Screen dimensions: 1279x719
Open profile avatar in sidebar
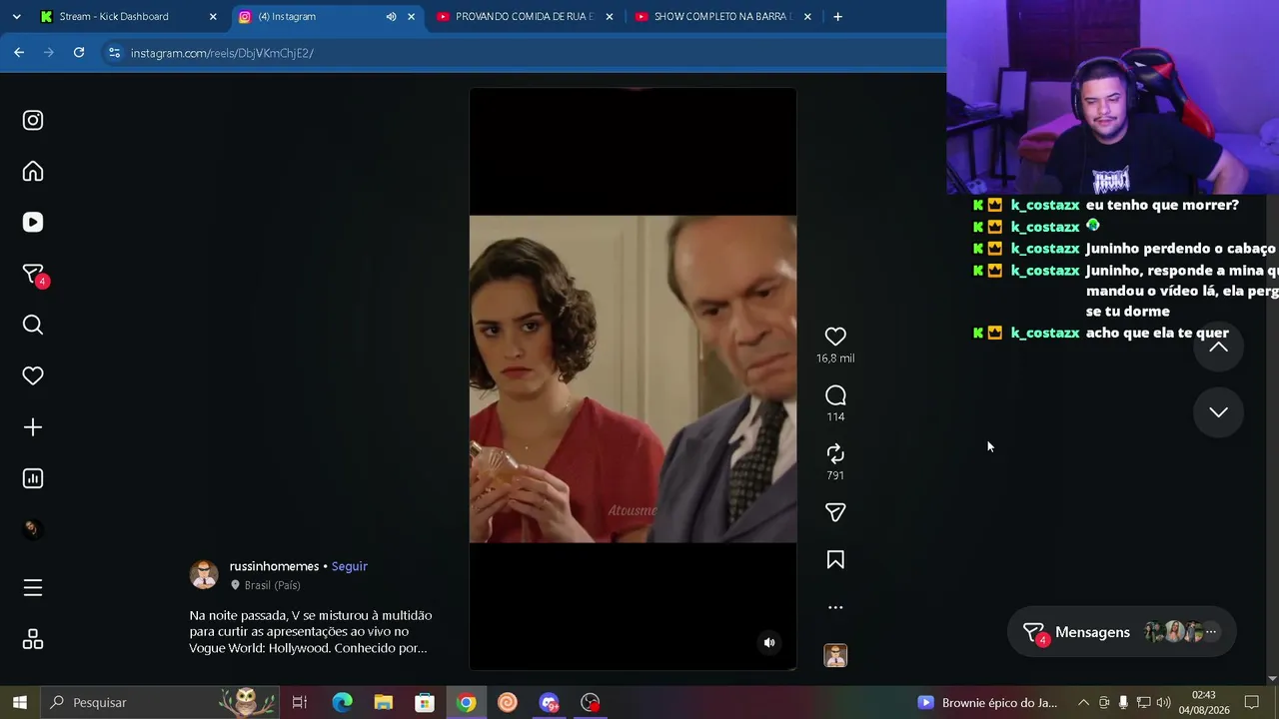[x=33, y=529]
